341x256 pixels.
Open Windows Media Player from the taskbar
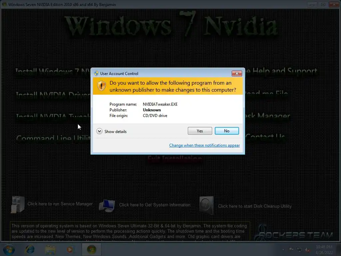coord(70,249)
